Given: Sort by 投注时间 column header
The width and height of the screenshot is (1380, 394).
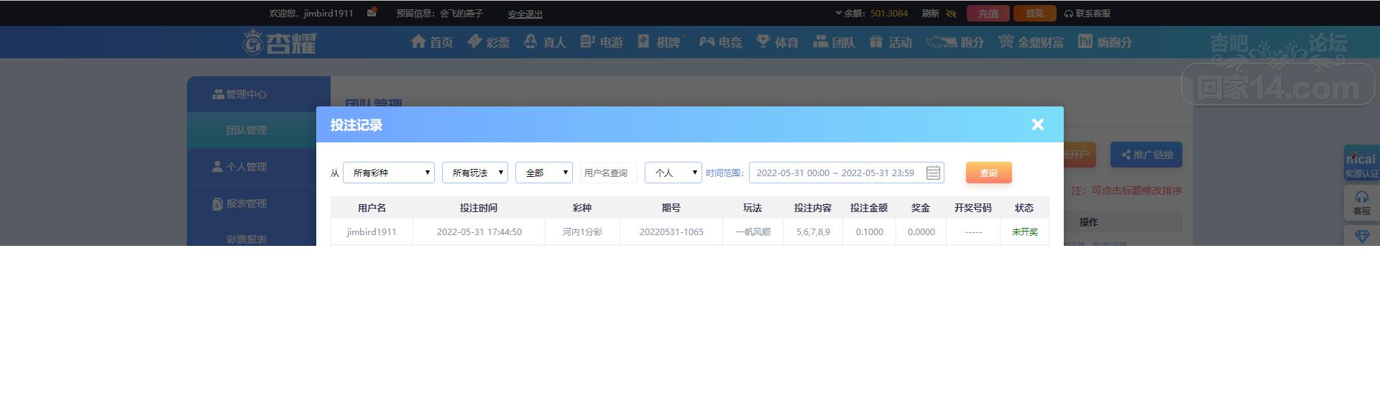Looking at the screenshot, I should pos(479,208).
